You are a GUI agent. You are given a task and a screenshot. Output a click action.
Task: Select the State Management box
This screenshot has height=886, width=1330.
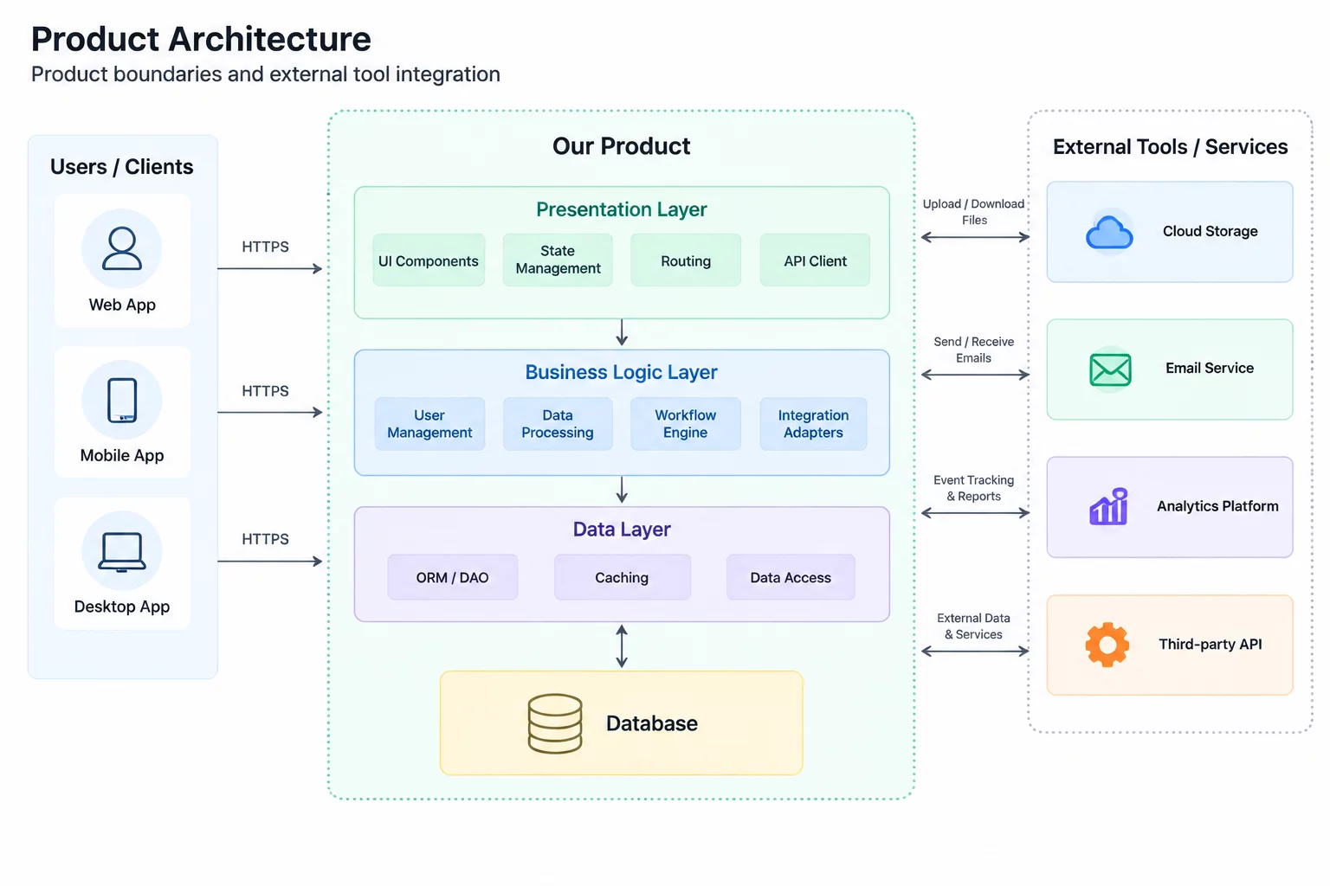[x=558, y=260]
